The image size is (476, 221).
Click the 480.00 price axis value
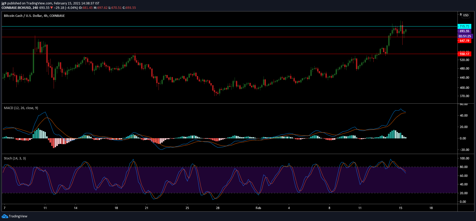pyautogui.click(x=465, y=69)
